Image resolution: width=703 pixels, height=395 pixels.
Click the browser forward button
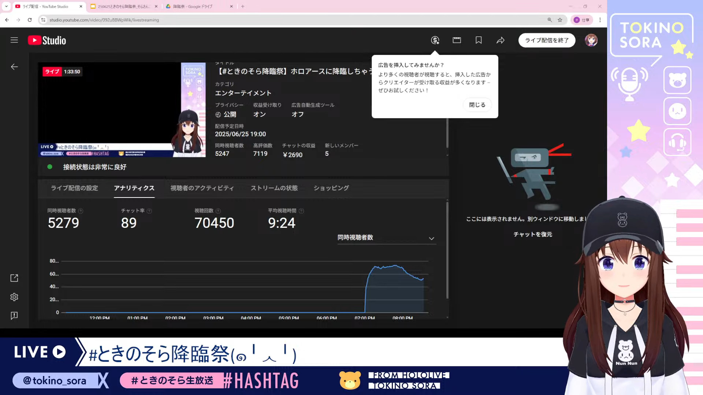point(18,20)
